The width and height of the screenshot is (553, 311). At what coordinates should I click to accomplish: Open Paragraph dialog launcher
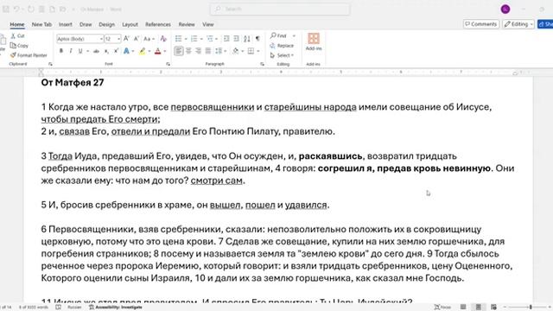tap(262, 64)
